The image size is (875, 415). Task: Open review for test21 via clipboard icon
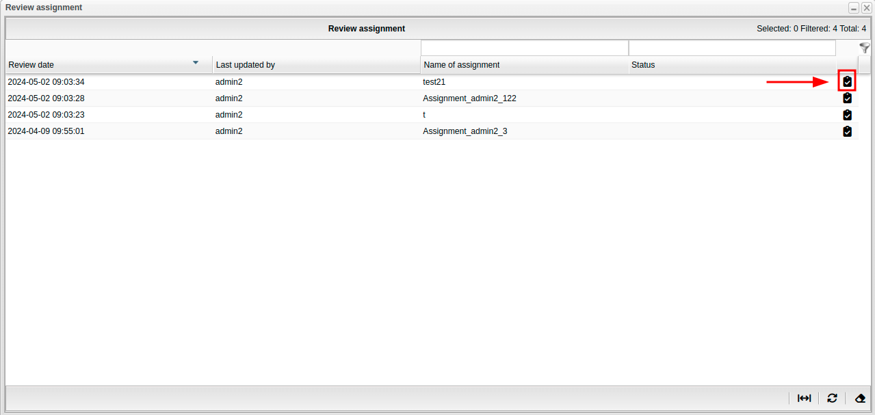(x=847, y=82)
